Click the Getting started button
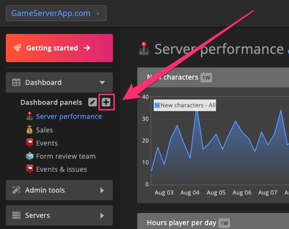This screenshot has width=289, height=229. point(59,48)
